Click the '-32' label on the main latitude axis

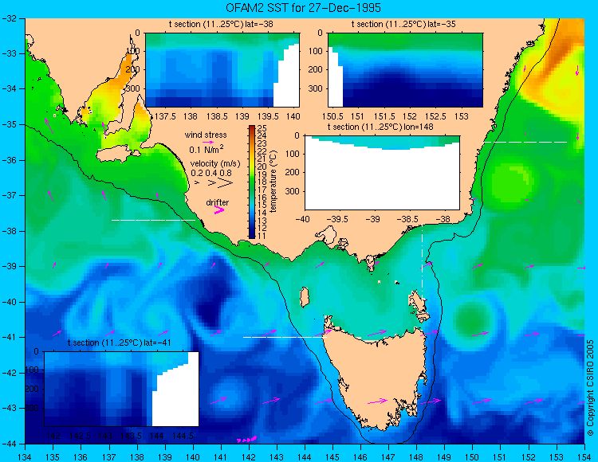[10, 18]
